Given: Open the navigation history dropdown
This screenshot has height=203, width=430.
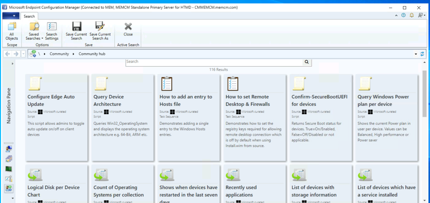Looking at the screenshot, I should (24, 54).
